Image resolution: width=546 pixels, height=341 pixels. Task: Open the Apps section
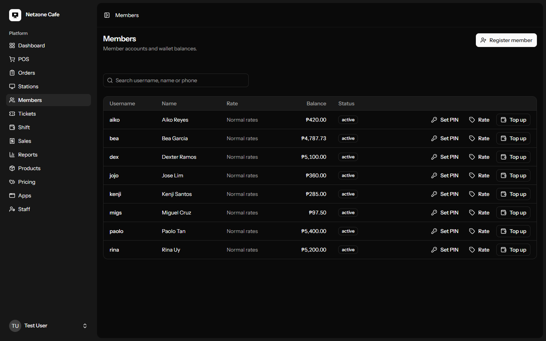click(49, 196)
